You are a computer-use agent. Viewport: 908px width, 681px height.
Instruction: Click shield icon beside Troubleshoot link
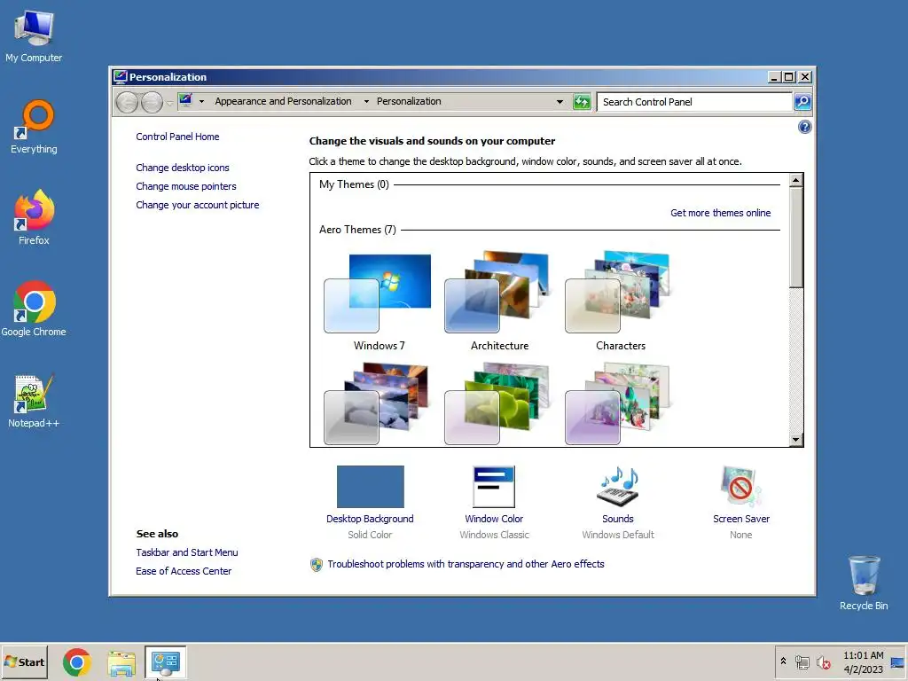click(317, 565)
